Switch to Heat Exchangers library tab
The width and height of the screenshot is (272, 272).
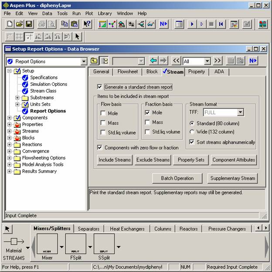tap(127, 228)
